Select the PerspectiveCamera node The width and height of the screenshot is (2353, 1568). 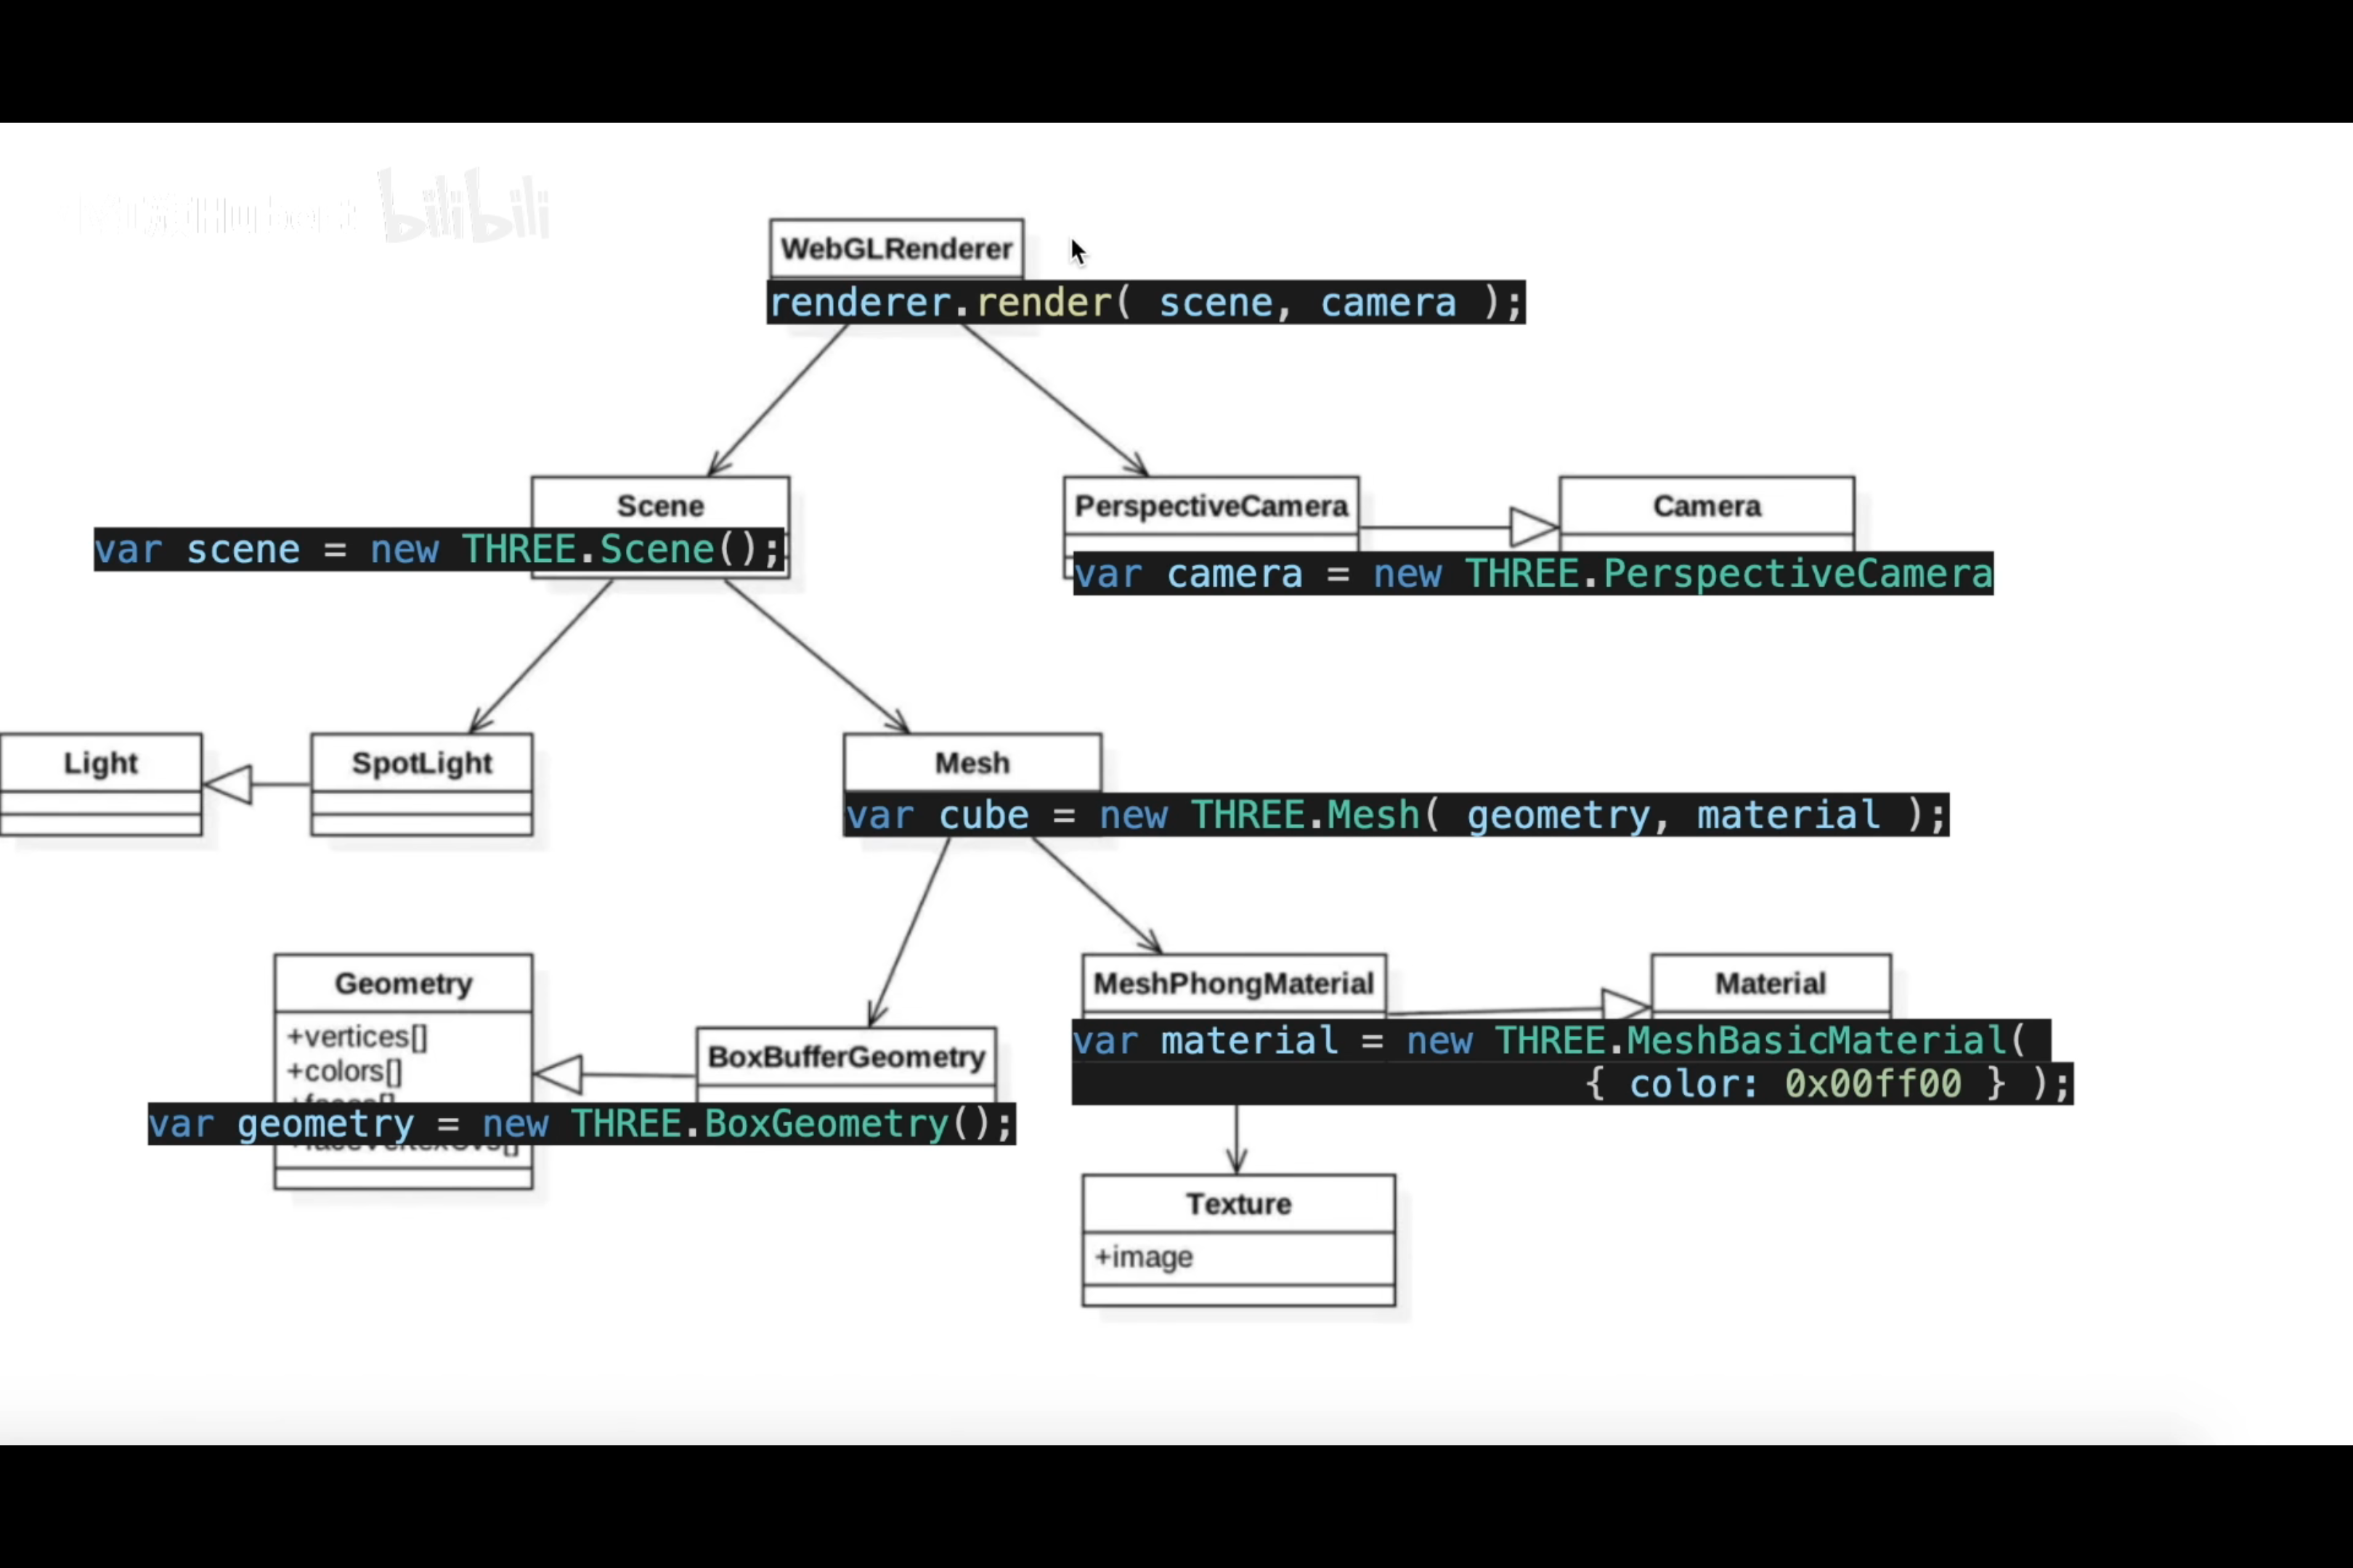click(x=1215, y=507)
